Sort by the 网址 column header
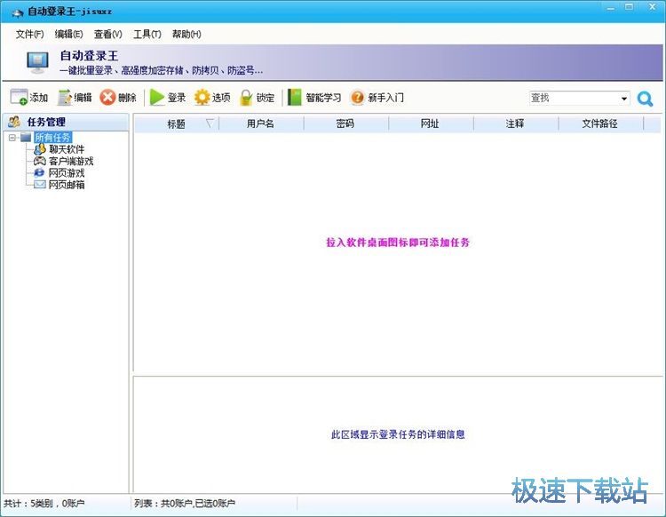666x517 pixels. tap(431, 123)
